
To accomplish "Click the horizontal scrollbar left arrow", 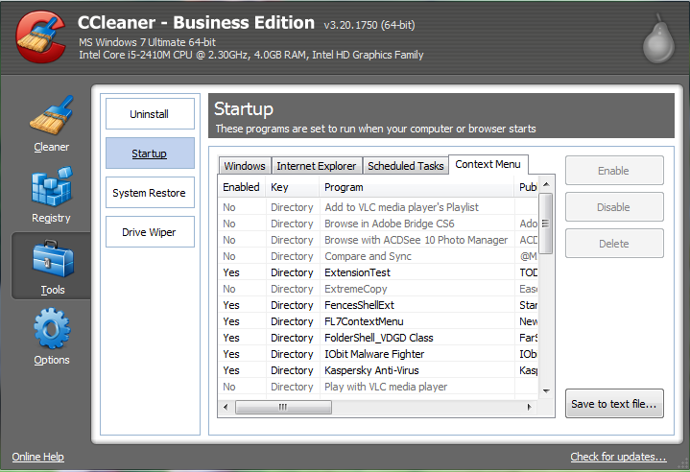I will pos(226,407).
